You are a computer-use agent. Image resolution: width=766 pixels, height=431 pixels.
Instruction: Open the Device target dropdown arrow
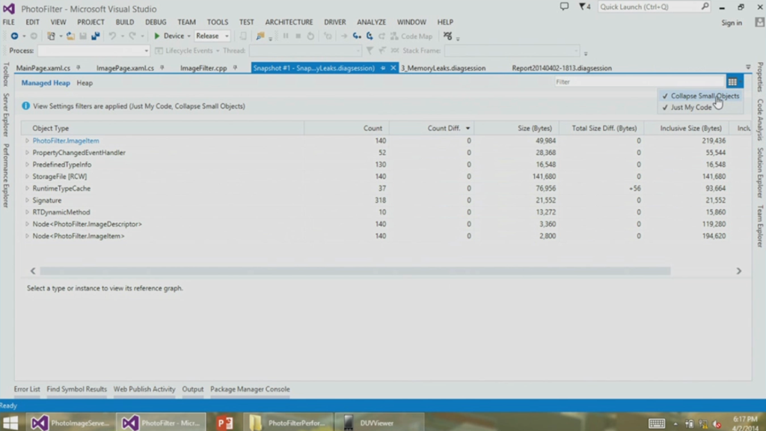189,36
